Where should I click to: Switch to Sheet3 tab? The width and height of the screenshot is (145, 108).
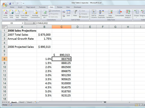tap(30, 102)
